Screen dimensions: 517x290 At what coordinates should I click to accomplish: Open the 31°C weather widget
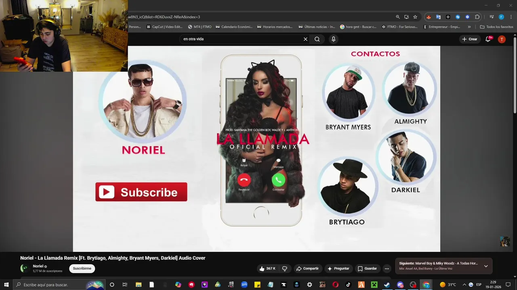[448, 285]
